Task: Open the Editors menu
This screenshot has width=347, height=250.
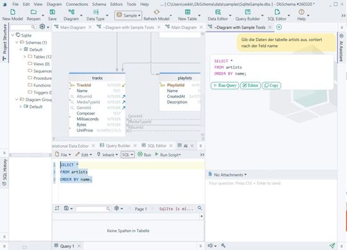Action: (x=116, y=4)
